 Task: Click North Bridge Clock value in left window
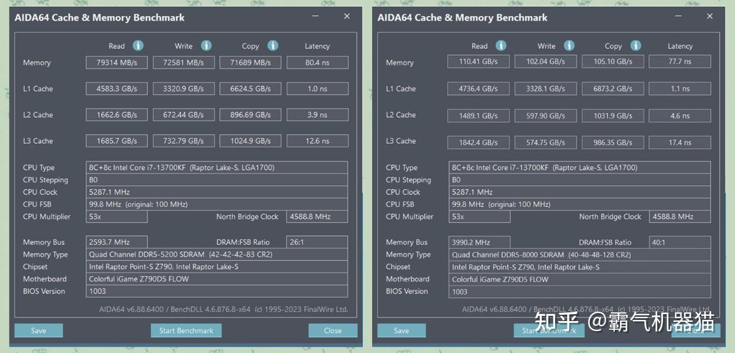click(317, 217)
